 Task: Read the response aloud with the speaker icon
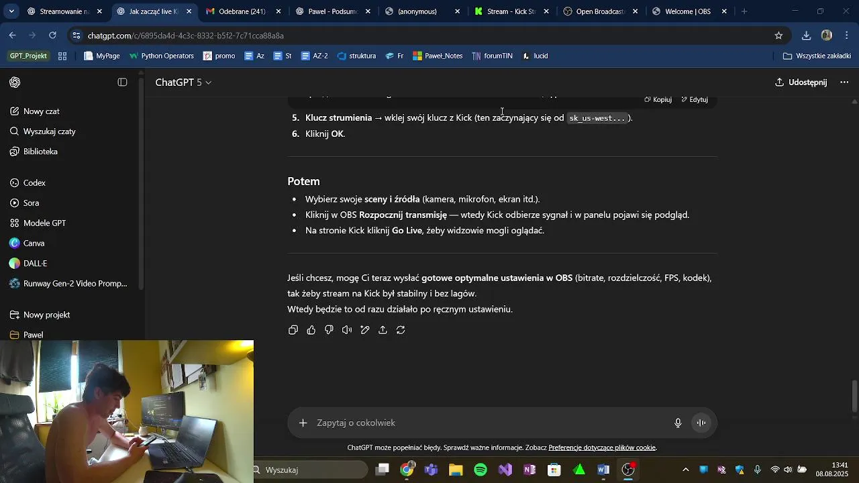click(347, 330)
